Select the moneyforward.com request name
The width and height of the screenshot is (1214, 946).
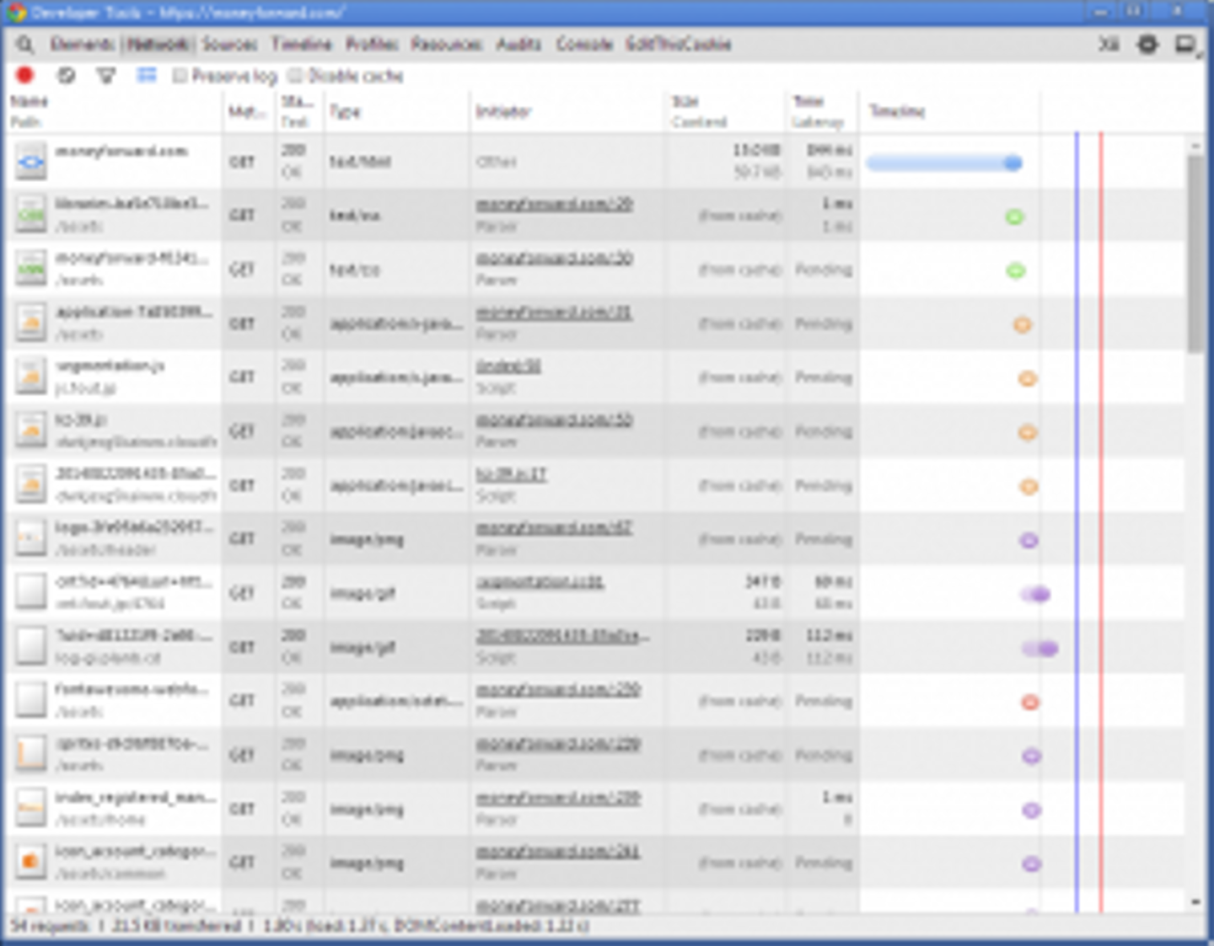point(121,152)
